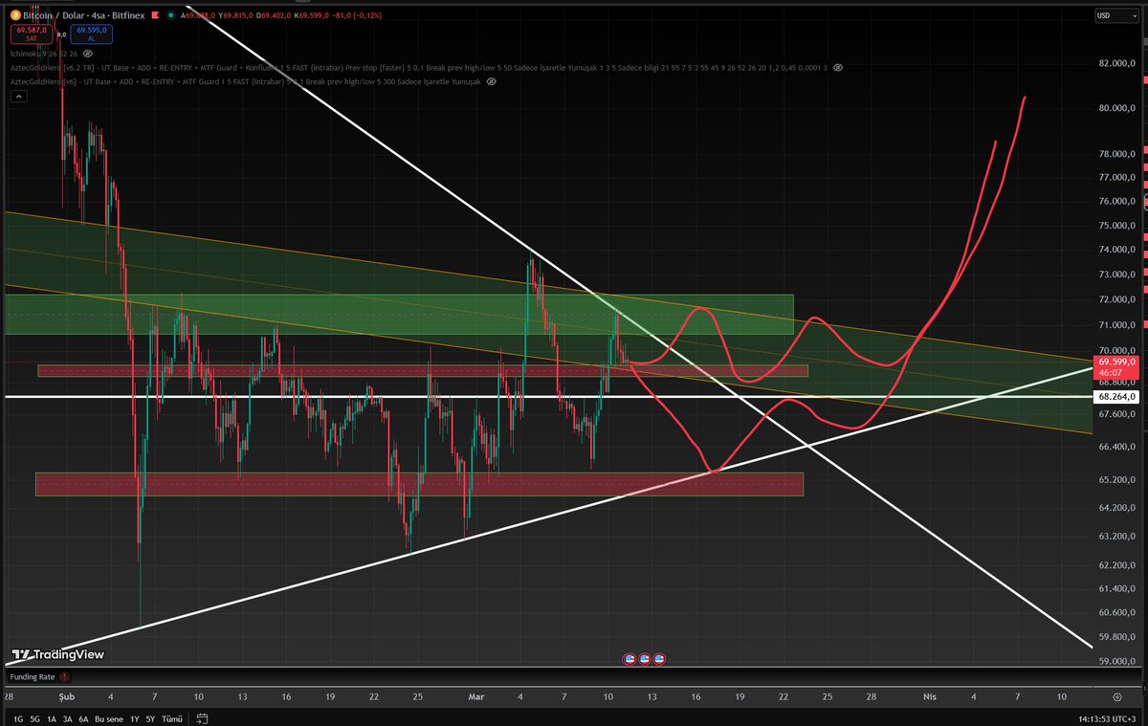Screen dimensions: 1148x726
Task: Click the Funding Rate warning icon
Action: point(64,676)
